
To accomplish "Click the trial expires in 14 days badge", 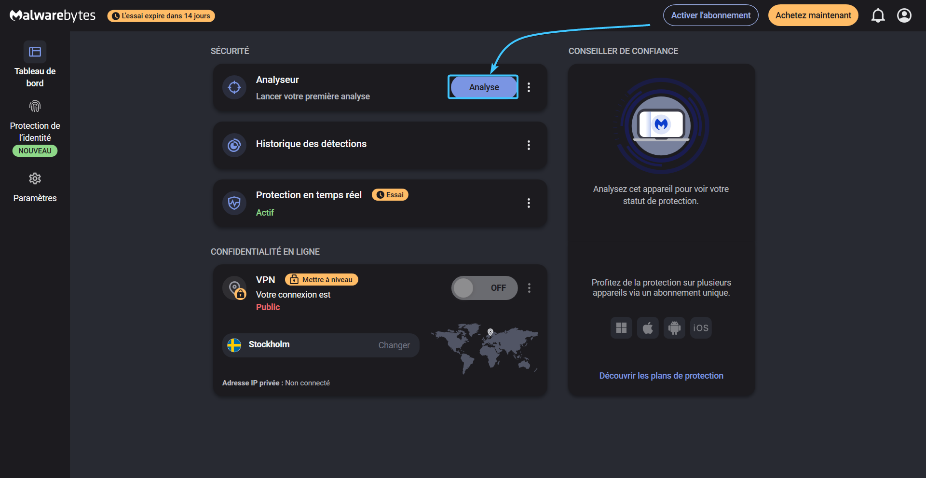I will click(161, 16).
